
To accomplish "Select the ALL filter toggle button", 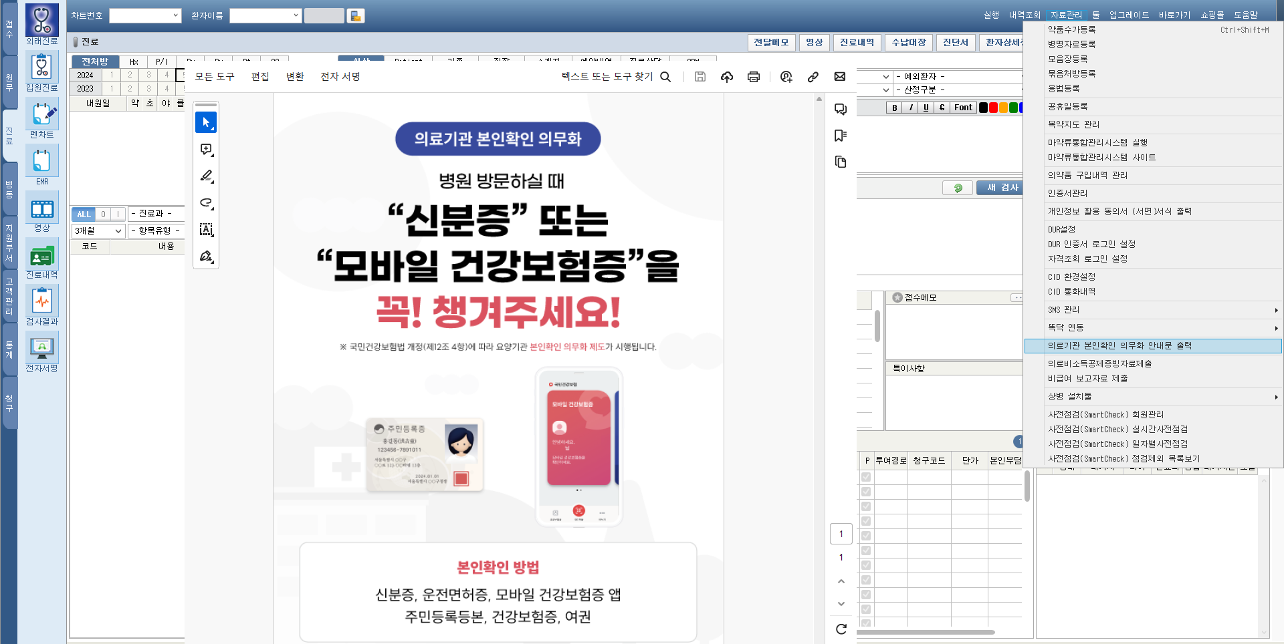I will pyautogui.click(x=83, y=214).
